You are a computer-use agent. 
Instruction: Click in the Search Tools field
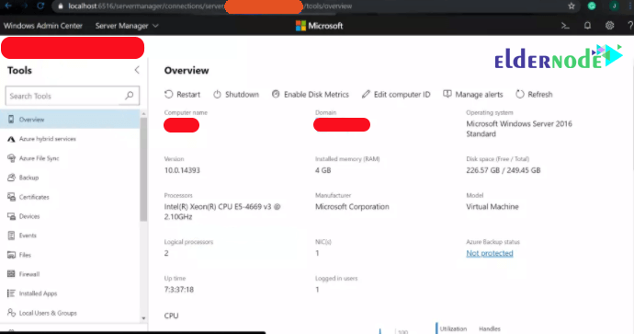73,96
